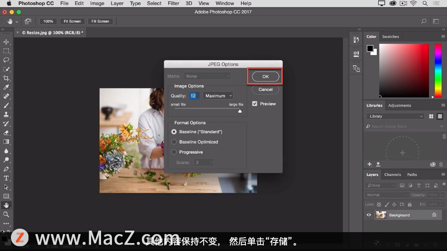Click the search icon in options bar
This screenshot has width=447, height=251.
(424, 21)
